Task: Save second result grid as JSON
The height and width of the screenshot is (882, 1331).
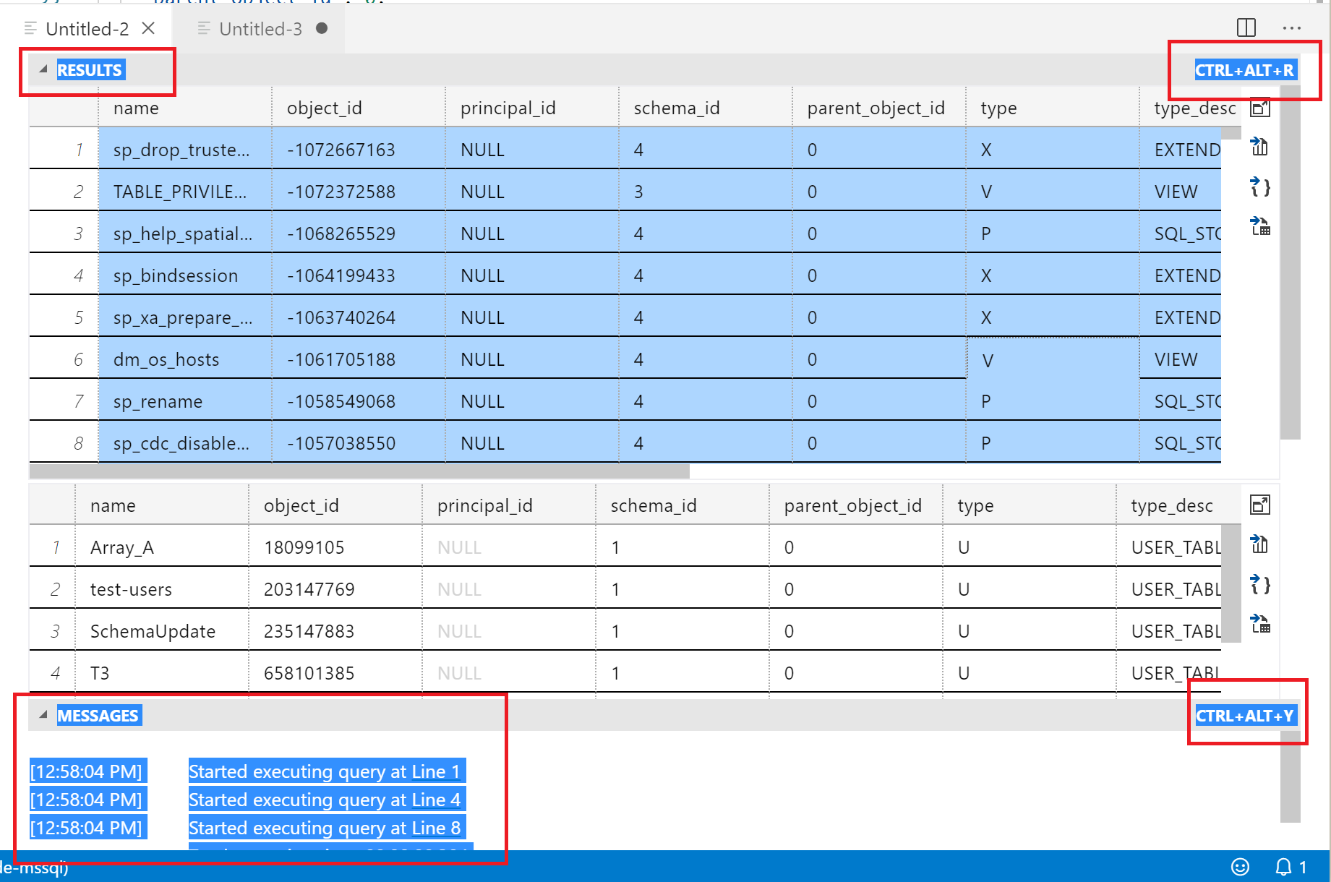Action: coord(1260,586)
